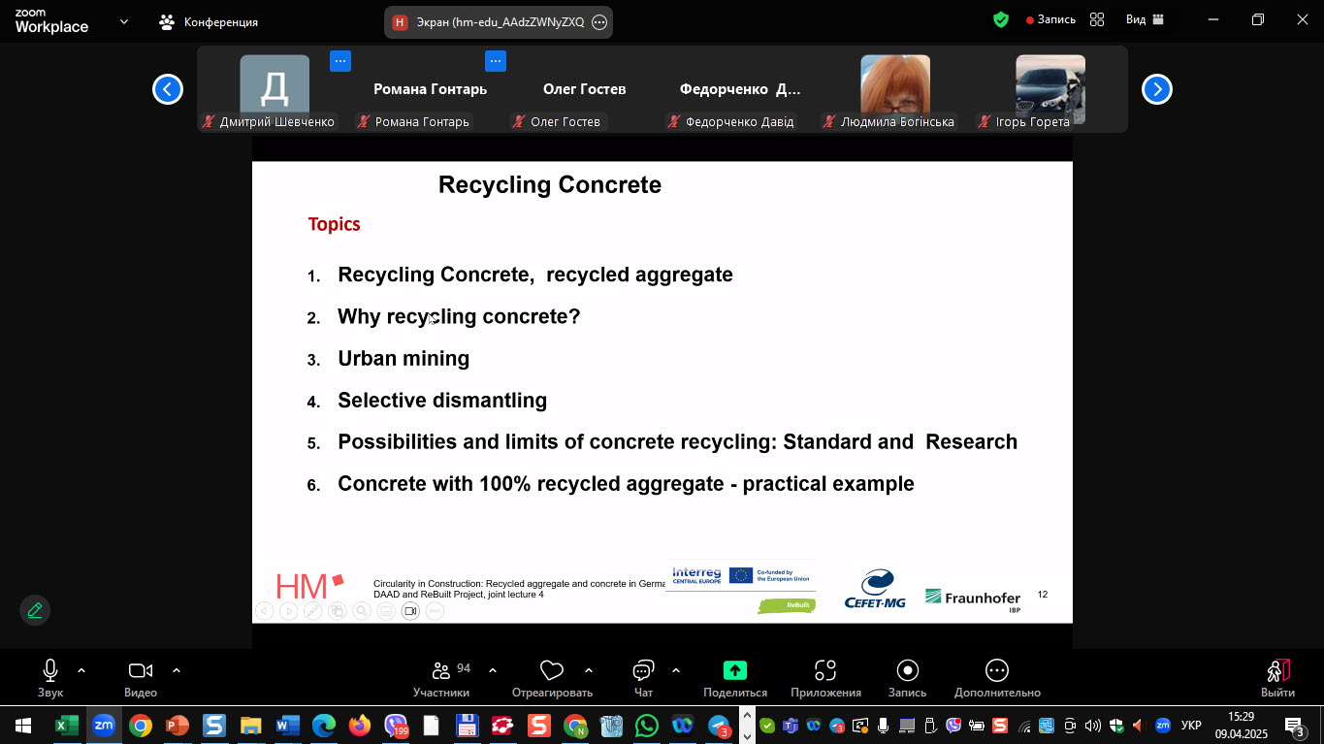Expand arrow next to Отреагировать

(x=589, y=670)
